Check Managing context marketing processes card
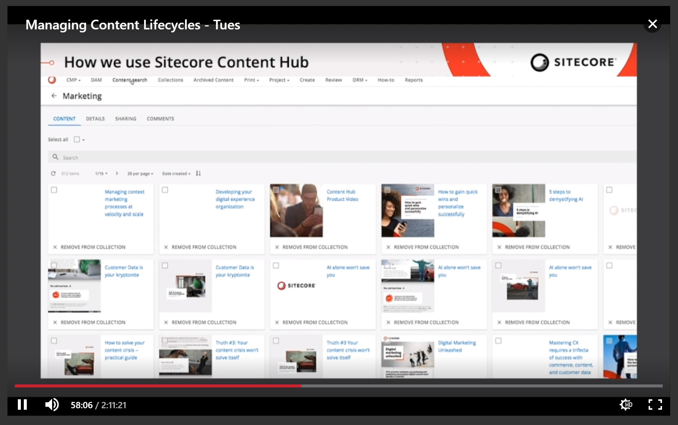678x425 pixels. coord(54,190)
